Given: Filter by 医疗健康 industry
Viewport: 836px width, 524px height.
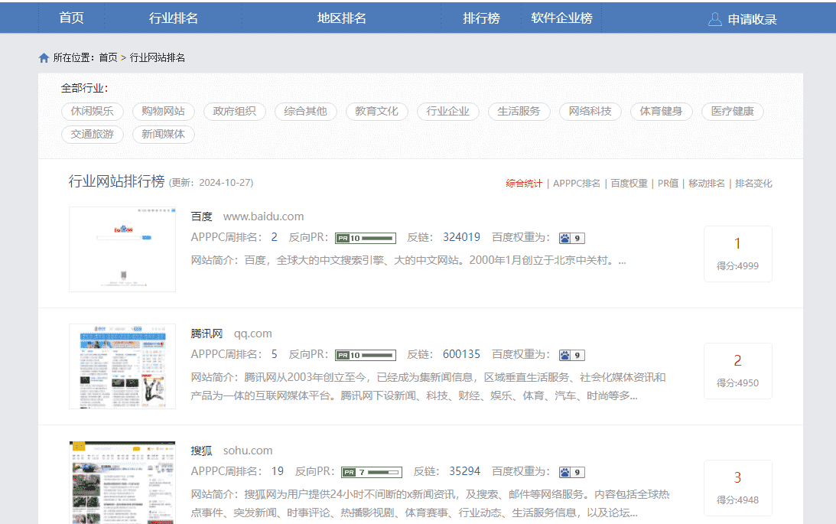Looking at the screenshot, I should pyautogui.click(x=733, y=112).
